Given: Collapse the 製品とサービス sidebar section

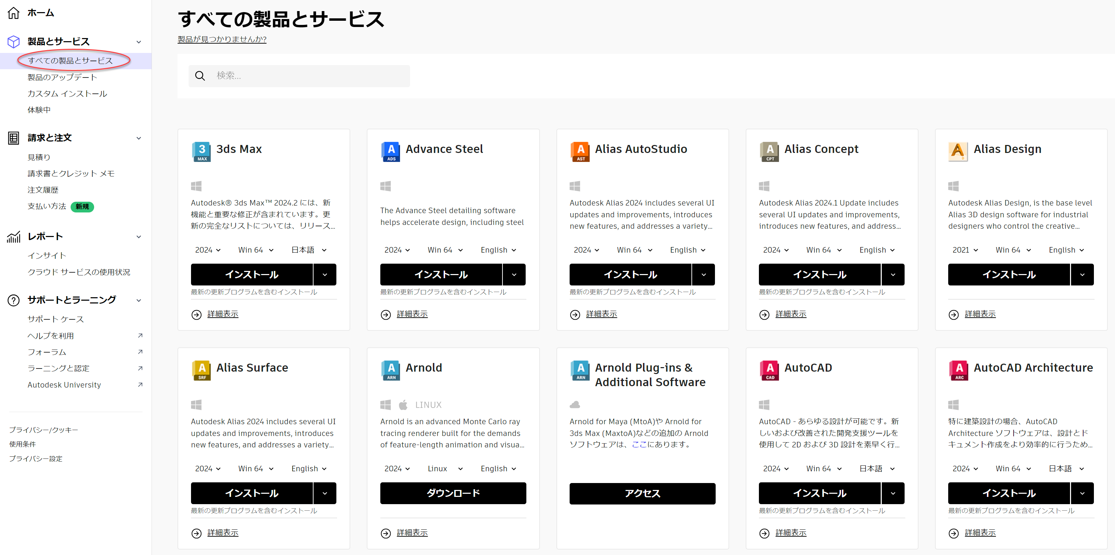Looking at the screenshot, I should (139, 42).
